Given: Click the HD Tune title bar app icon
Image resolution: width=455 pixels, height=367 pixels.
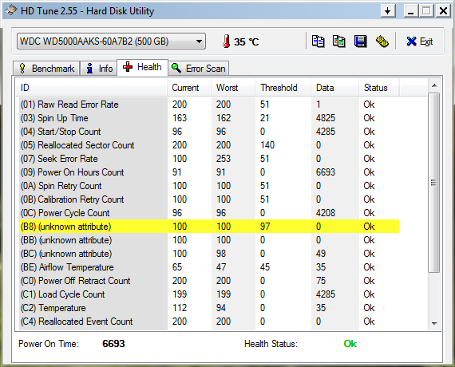Looking at the screenshot, I should (10, 11).
